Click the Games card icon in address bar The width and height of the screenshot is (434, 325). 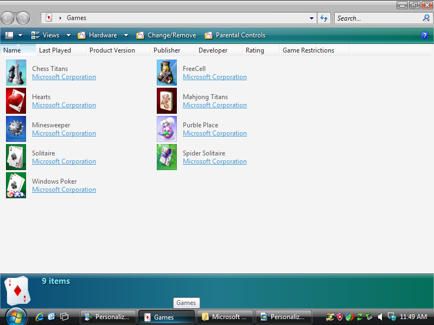pyautogui.click(x=49, y=18)
